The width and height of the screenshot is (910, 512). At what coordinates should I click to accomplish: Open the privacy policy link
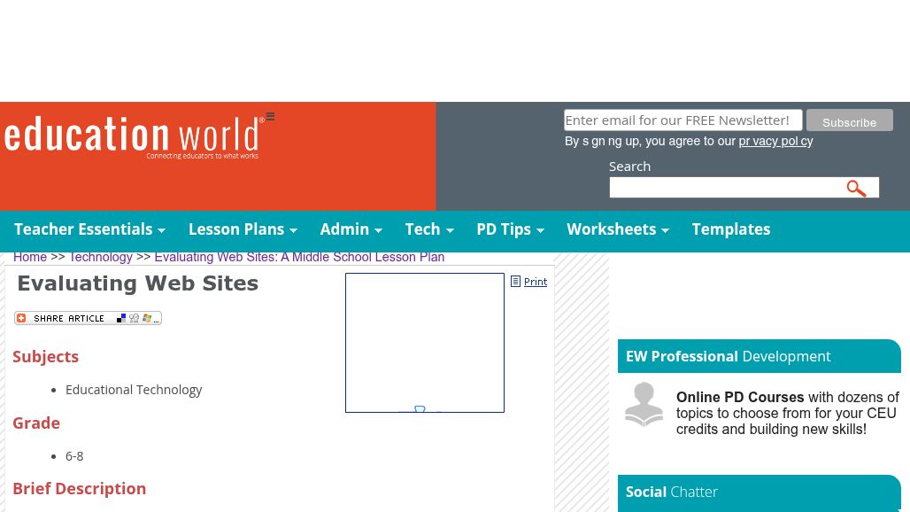pos(775,142)
